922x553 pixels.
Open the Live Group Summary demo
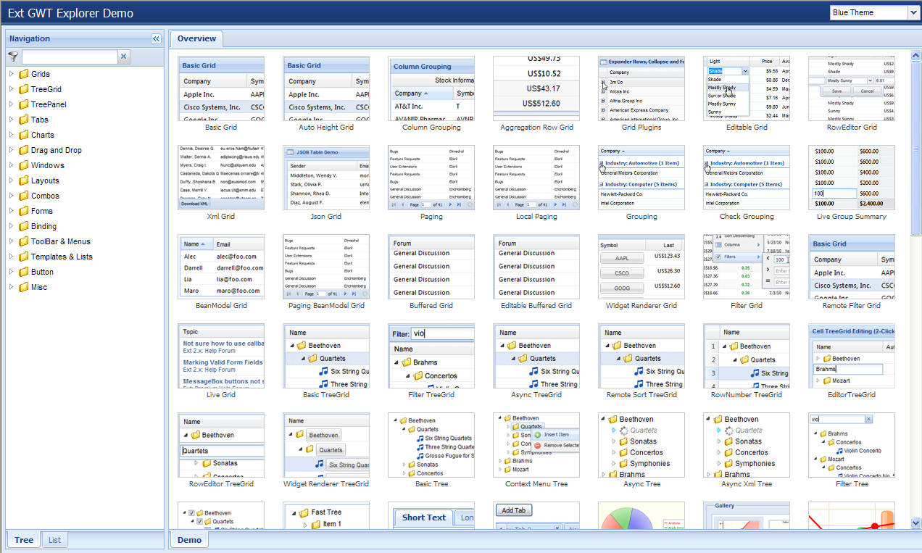point(852,178)
